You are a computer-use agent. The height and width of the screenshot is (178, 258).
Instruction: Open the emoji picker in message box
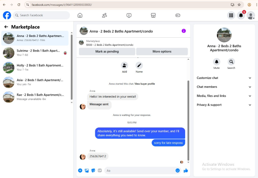pyautogui.click(x=178, y=171)
